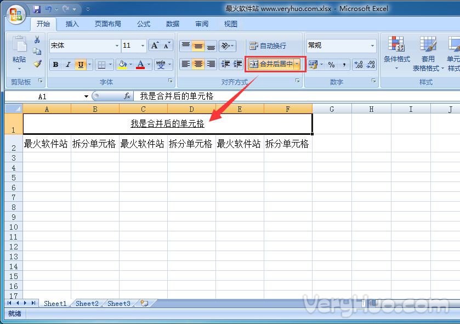Image resolution: width=460 pixels, height=324 pixels.
Task: Switch to the 插入 ribbon tab
Action: 72,24
